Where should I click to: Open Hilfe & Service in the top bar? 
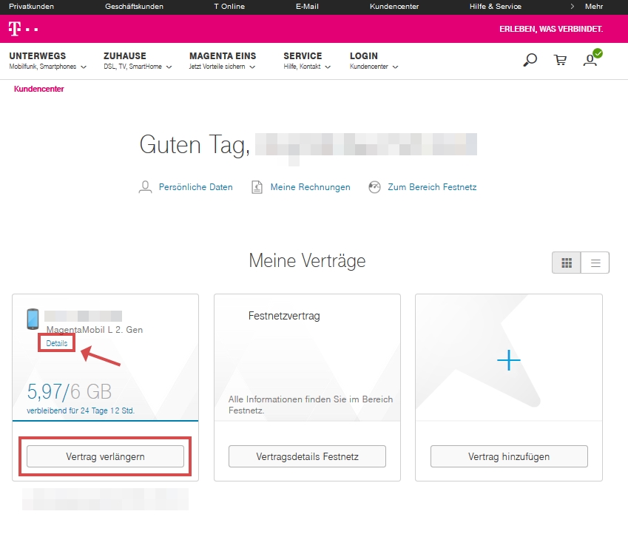496,7
